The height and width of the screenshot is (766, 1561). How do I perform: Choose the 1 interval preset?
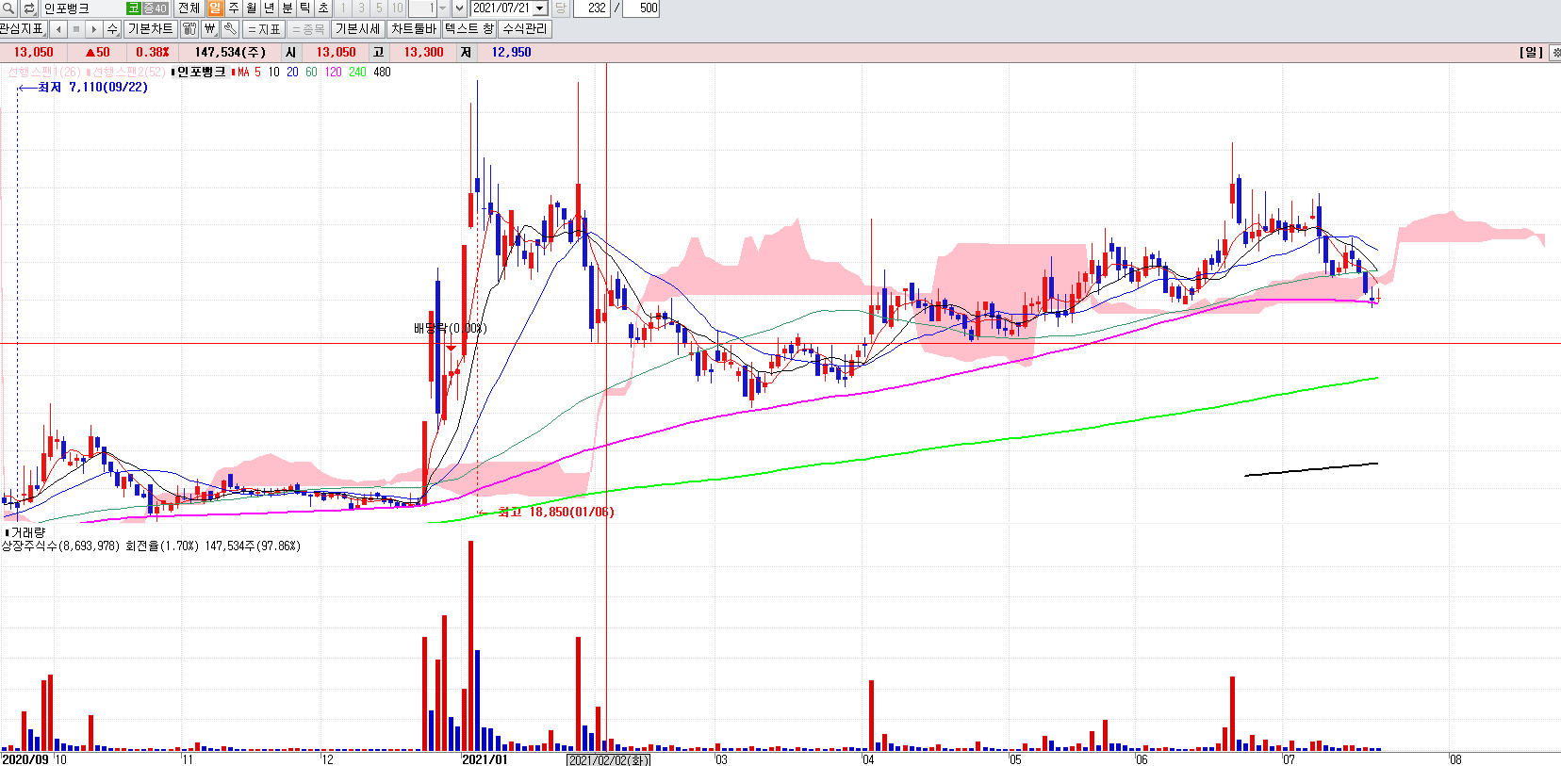(x=343, y=8)
